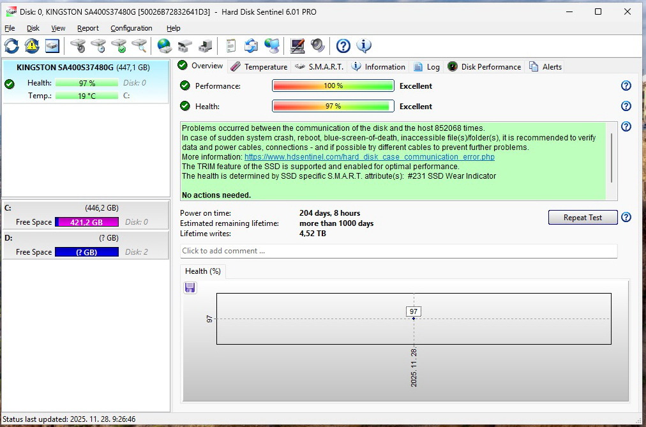This screenshot has height=427, width=646.
Task: Click the help icon next to Repeat Test
Action: coord(626,217)
